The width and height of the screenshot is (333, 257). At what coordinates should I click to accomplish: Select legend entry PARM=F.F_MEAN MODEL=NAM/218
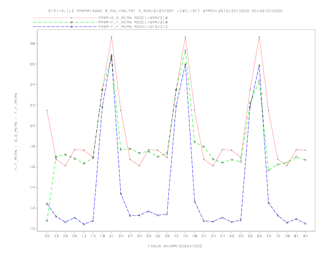pyautogui.click(x=133, y=22)
